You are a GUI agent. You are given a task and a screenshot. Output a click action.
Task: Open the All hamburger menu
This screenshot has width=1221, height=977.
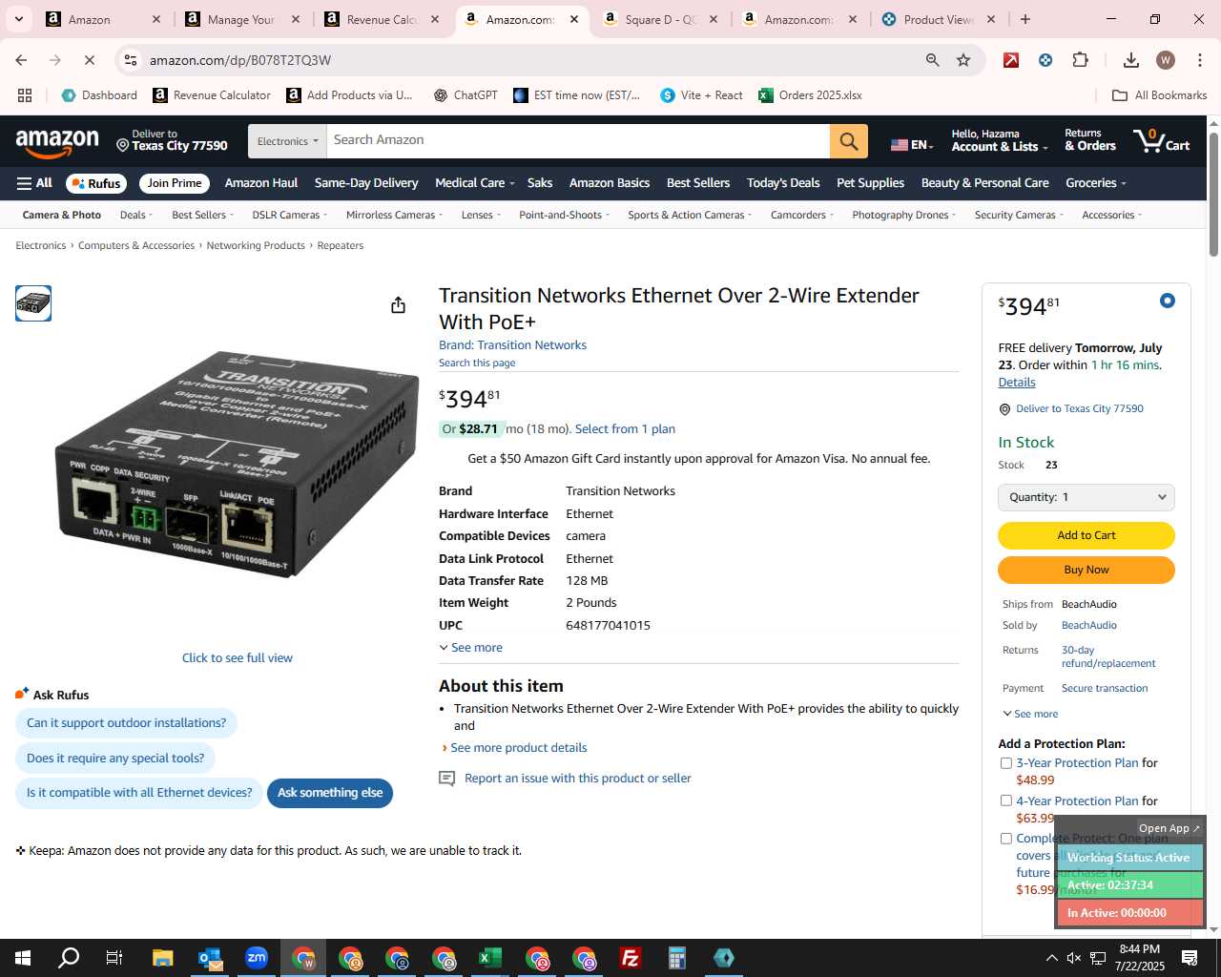(34, 183)
